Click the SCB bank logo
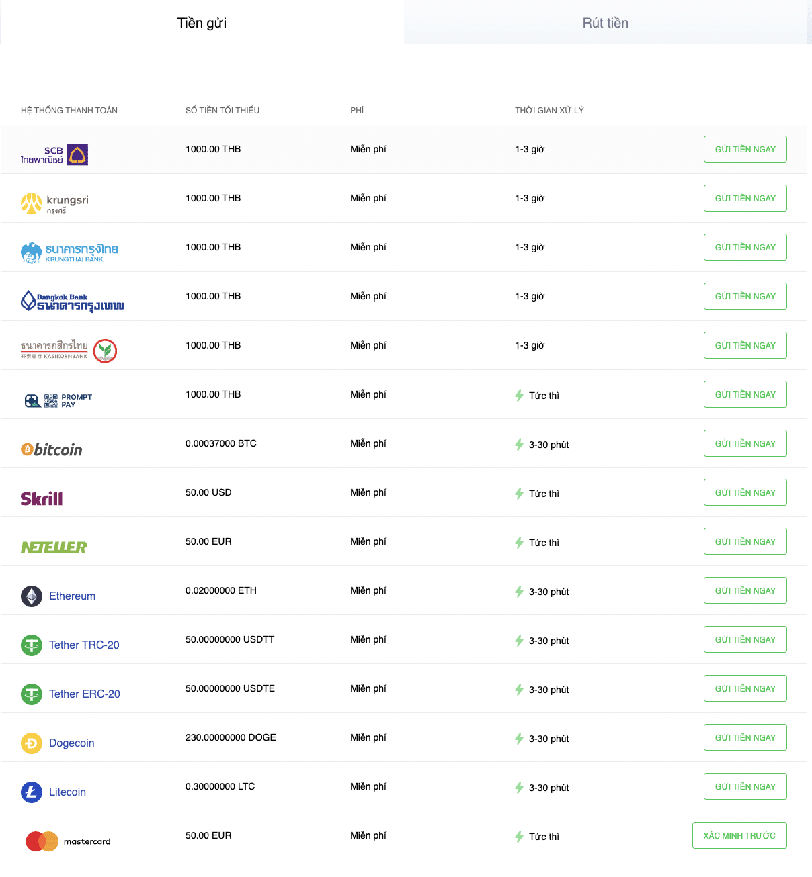Viewport: 812px width, 877px height. click(54, 155)
